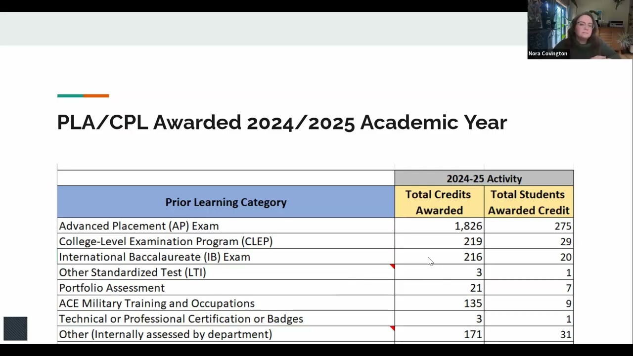
Task: Select the 216 credits cell for IB Exam
Action: [439, 257]
